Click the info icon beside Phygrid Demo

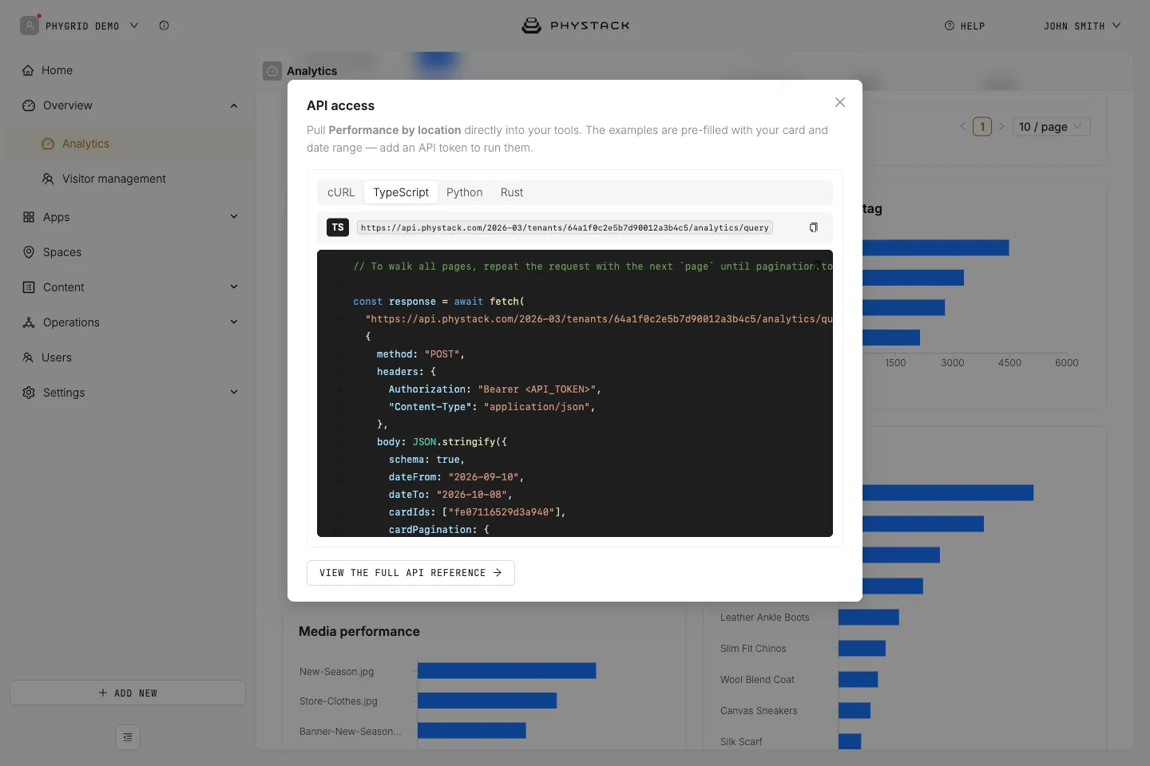[164, 26]
